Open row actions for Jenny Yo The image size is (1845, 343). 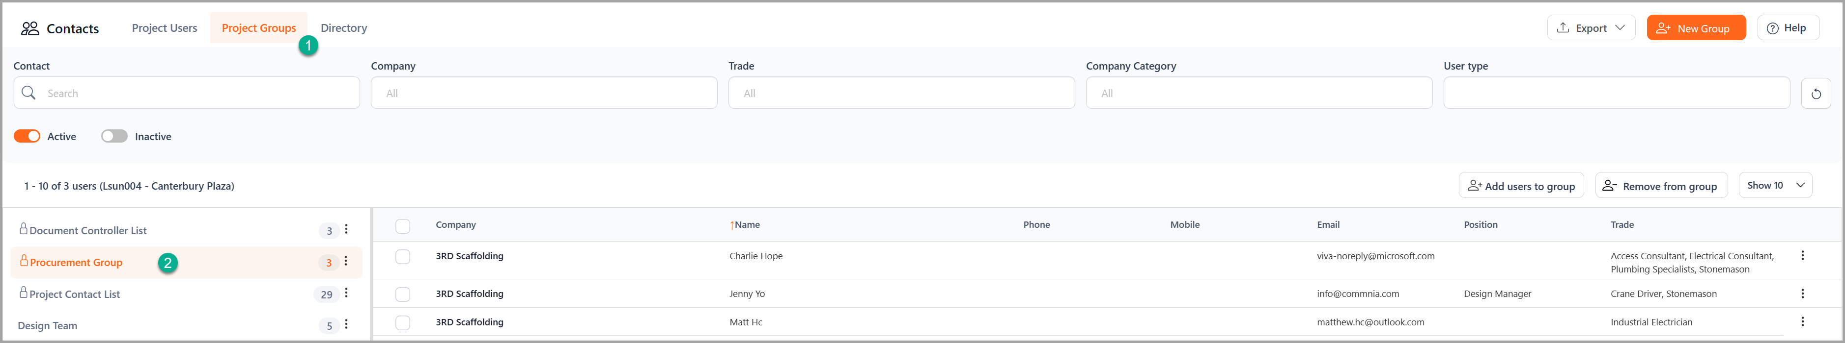(1802, 294)
